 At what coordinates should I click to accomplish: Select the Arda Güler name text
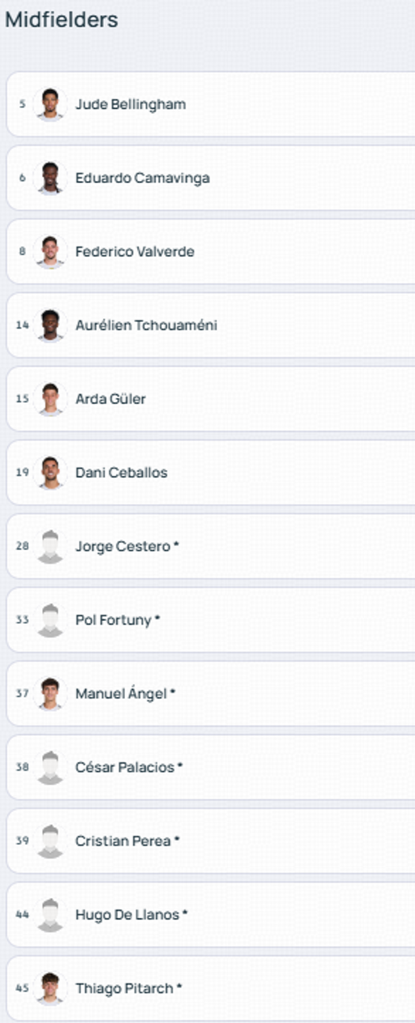click(x=110, y=399)
